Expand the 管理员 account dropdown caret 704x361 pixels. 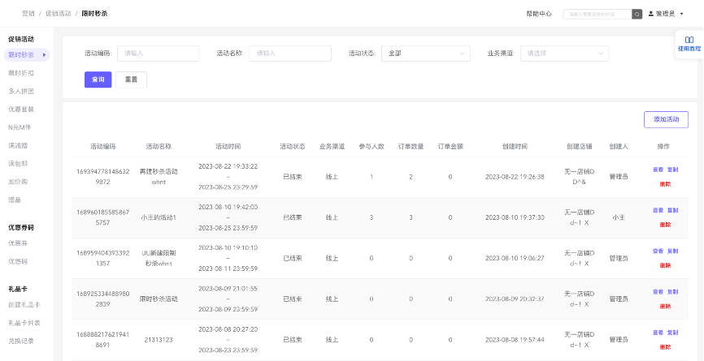point(681,14)
